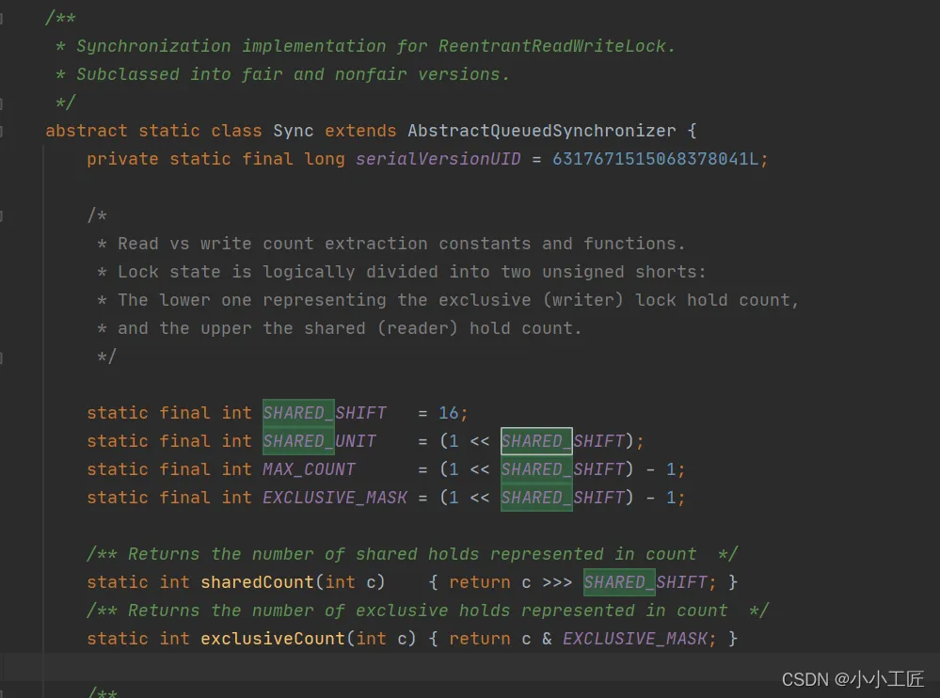Click SHARED_SHIFT usage on the MAX_COUNT line

(x=563, y=469)
